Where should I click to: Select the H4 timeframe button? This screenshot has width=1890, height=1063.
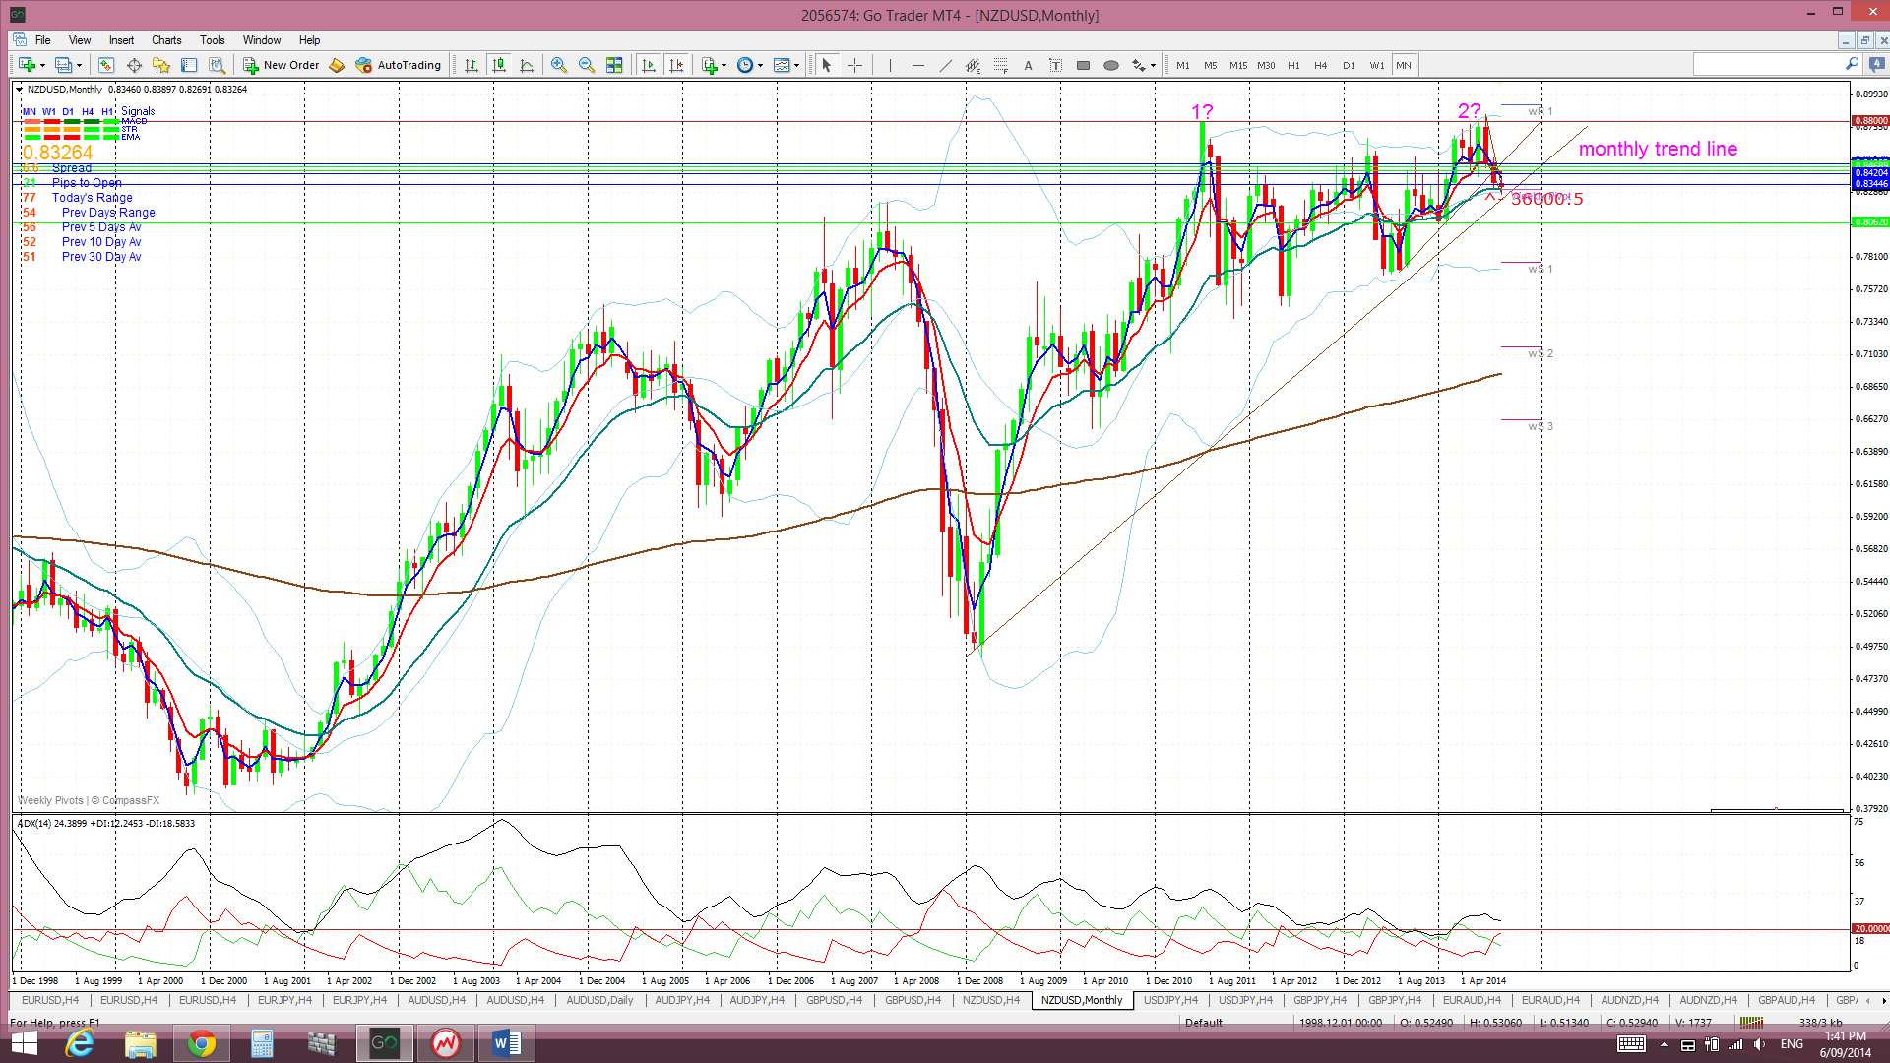pos(1320,65)
